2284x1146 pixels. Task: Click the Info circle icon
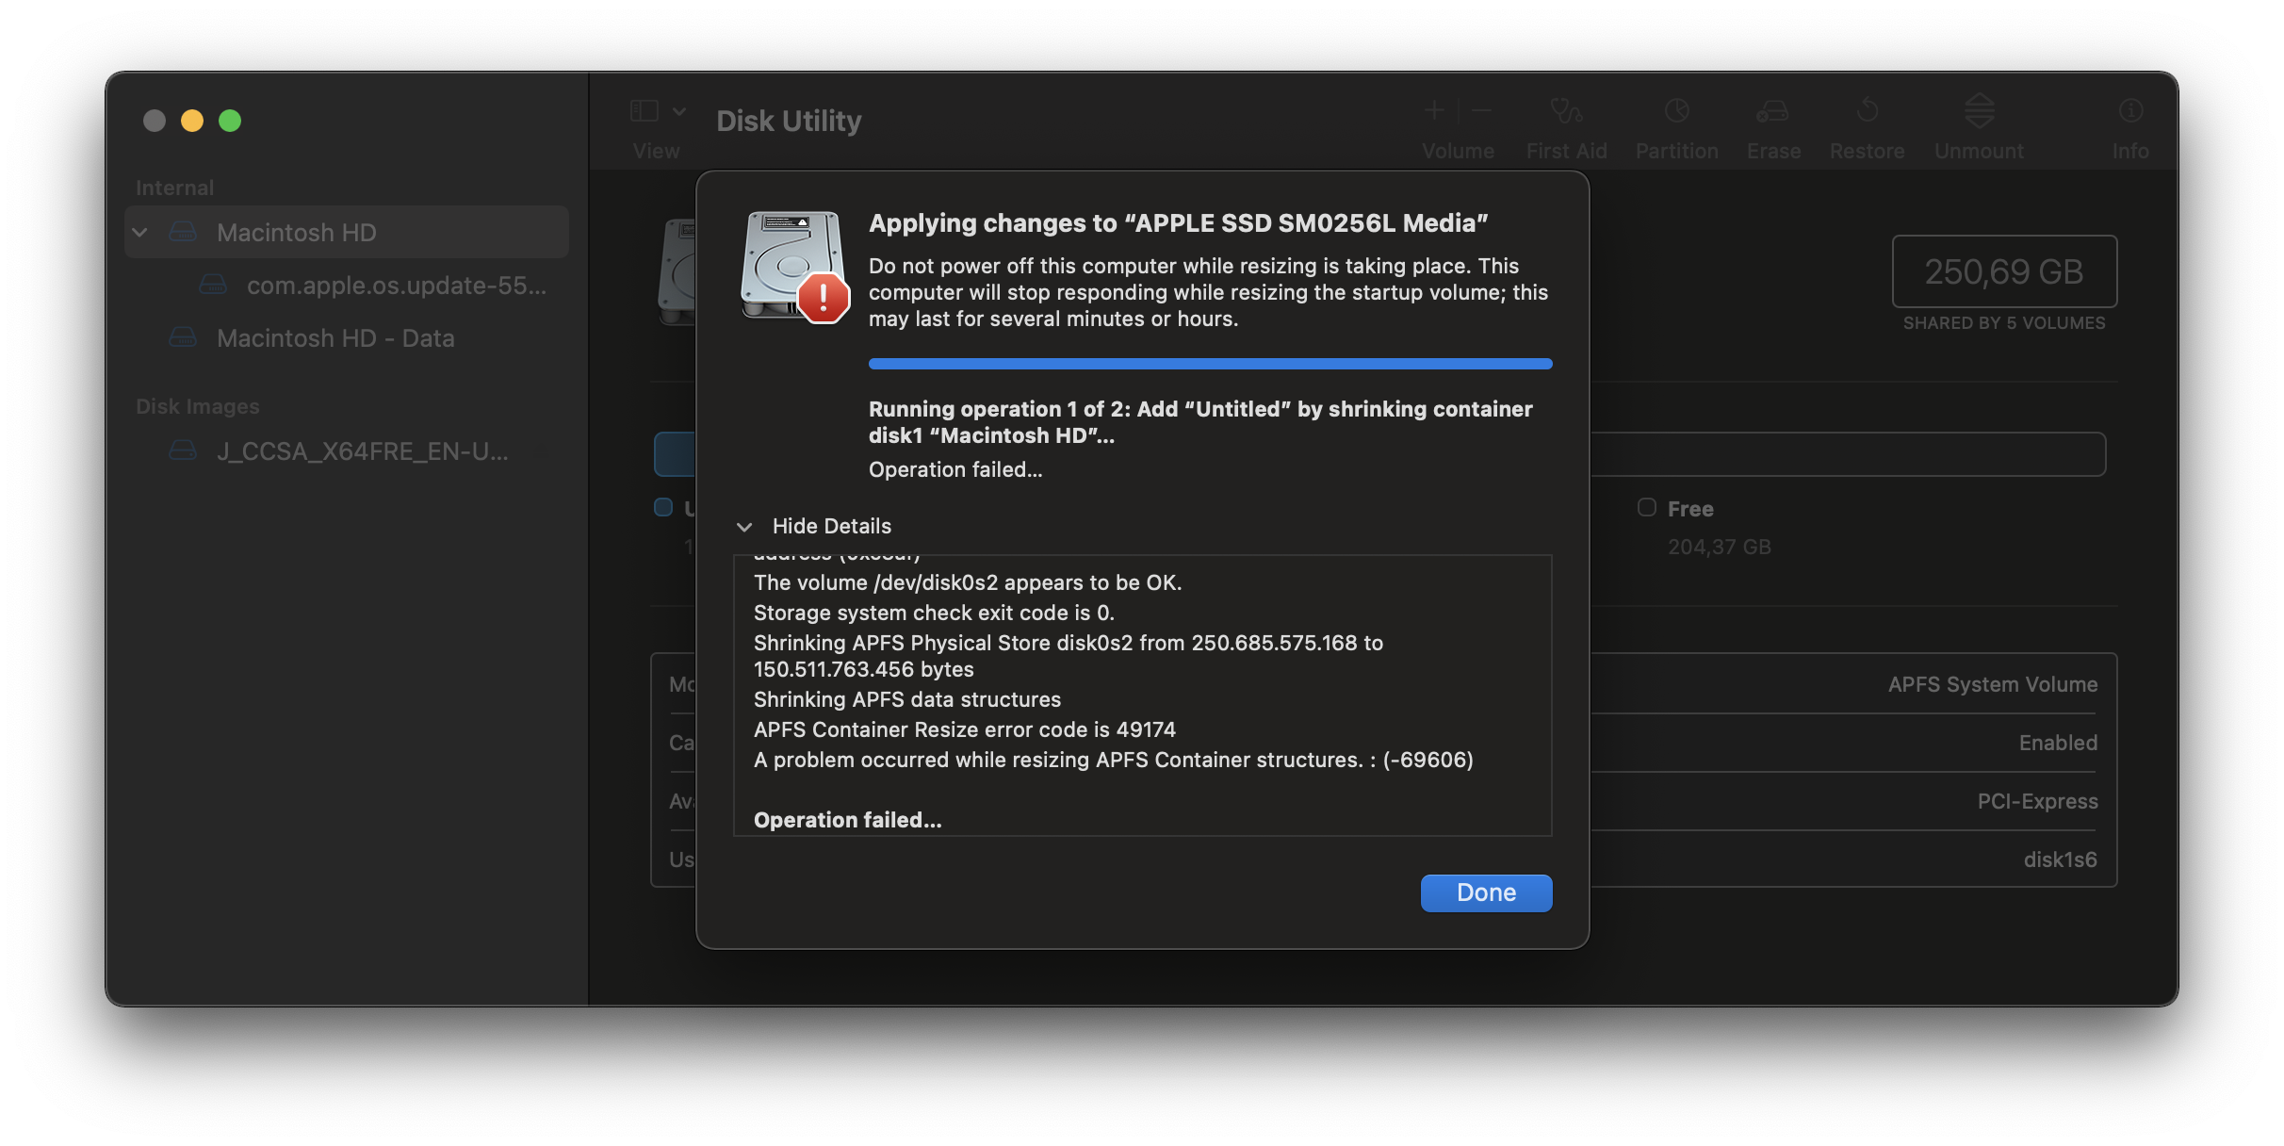point(2130,112)
